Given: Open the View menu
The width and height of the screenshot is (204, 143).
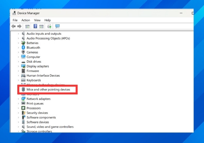Looking at the screenshot, I should 37,20.
